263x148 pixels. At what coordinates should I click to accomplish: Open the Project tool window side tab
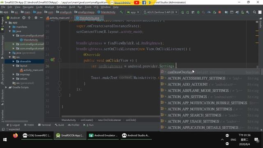pos(2,23)
